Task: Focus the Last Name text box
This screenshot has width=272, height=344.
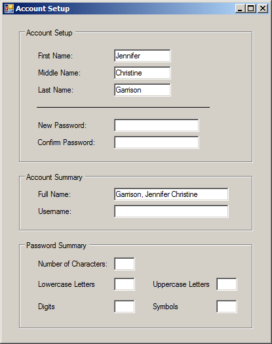Action: (142, 90)
